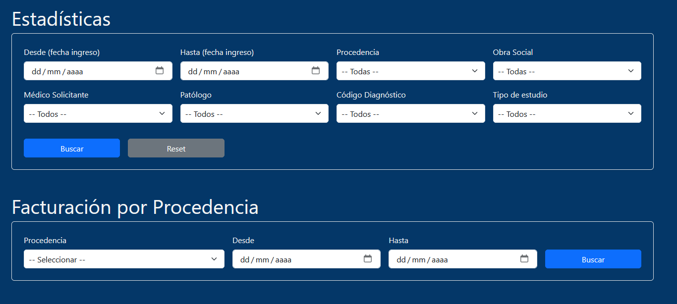The width and height of the screenshot is (677, 304).
Task: Focus date text in Desde (fecha ingreso) field
Action: [57, 71]
